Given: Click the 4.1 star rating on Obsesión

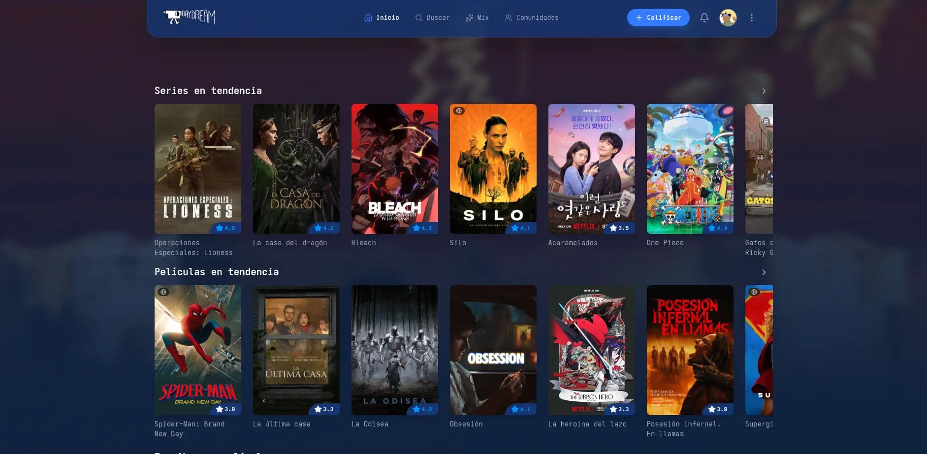Looking at the screenshot, I should click(x=521, y=409).
